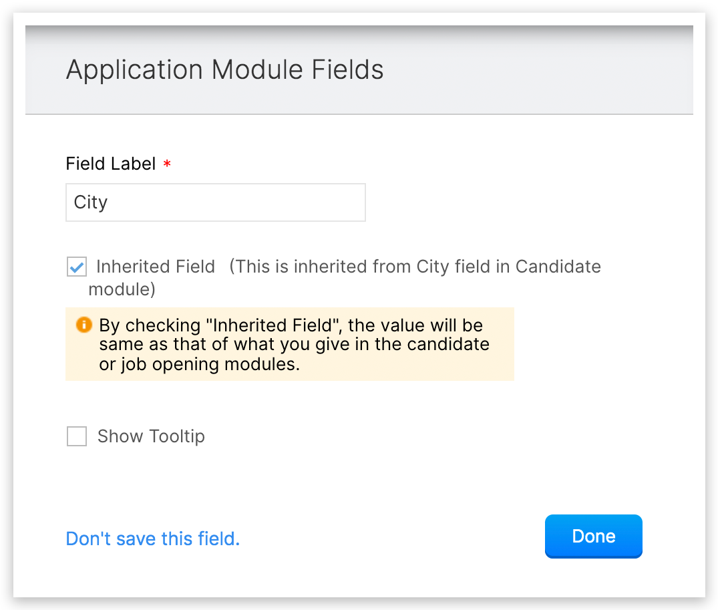718x610 pixels.
Task: Enable the Show Tooltip checkbox
Action: point(77,437)
